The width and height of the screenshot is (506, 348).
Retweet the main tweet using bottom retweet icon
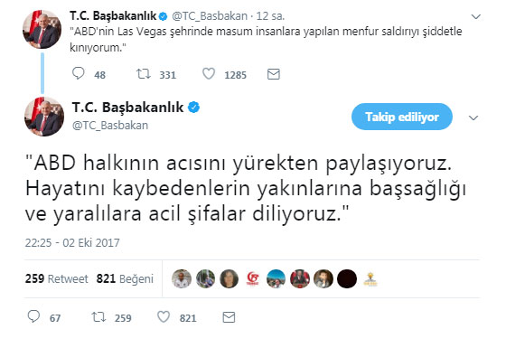point(98,317)
